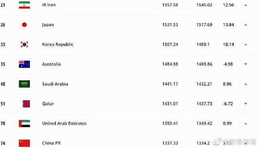Open the Japan team name link

[48, 25]
